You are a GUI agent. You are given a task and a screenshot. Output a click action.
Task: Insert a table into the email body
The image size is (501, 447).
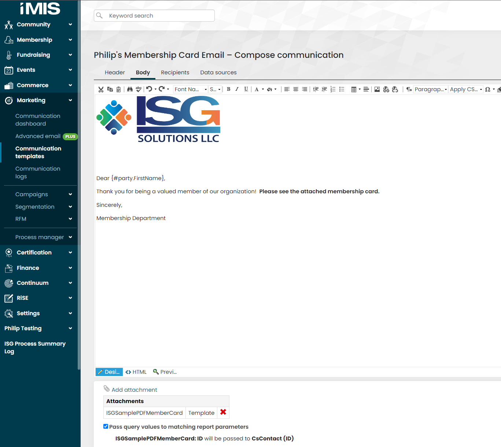[x=354, y=89]
